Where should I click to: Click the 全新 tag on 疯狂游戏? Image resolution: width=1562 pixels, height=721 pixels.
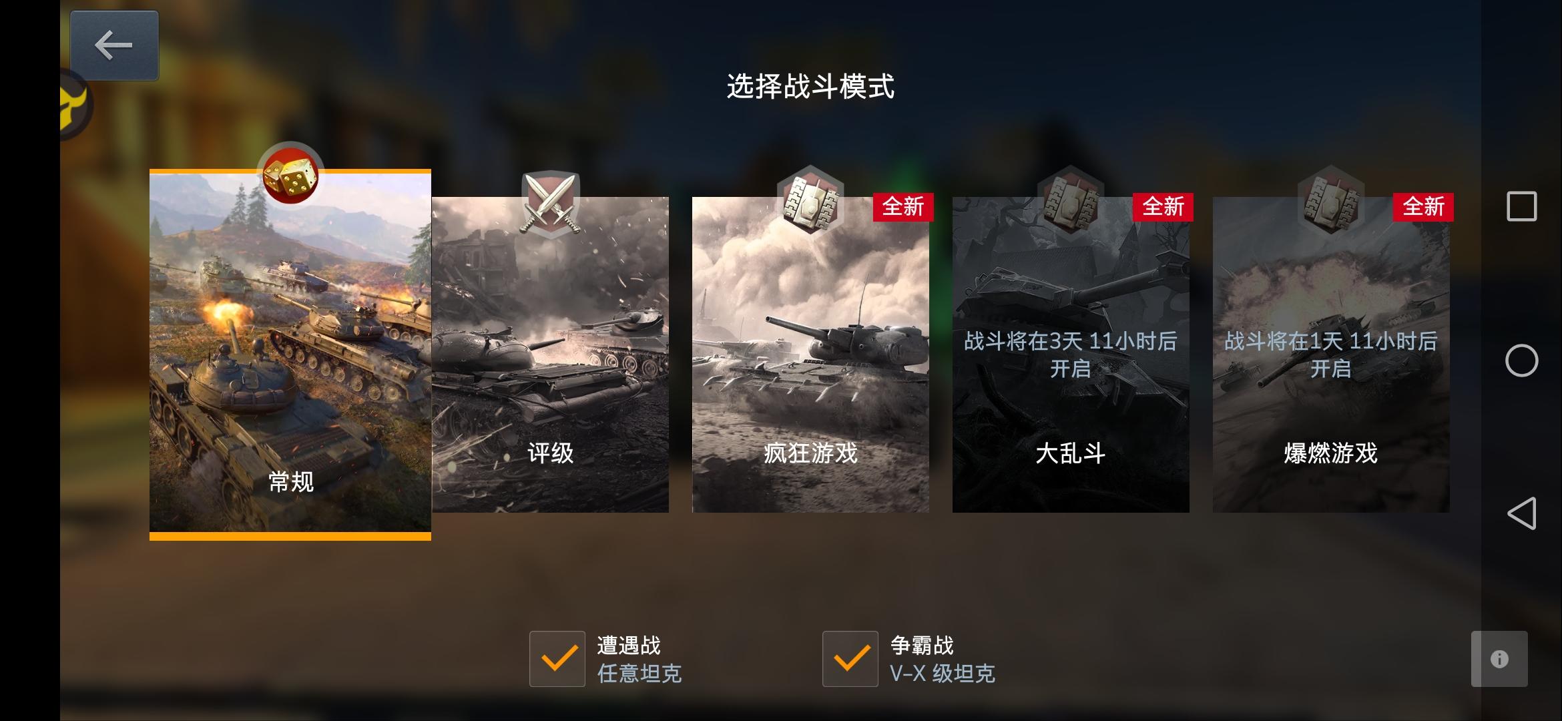[903, 207]
